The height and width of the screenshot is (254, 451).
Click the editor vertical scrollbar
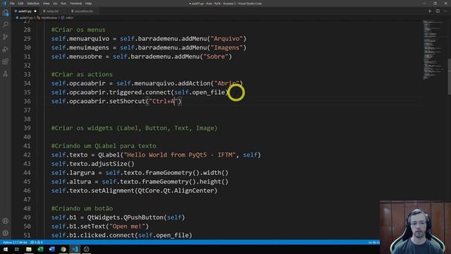(449, 76)
